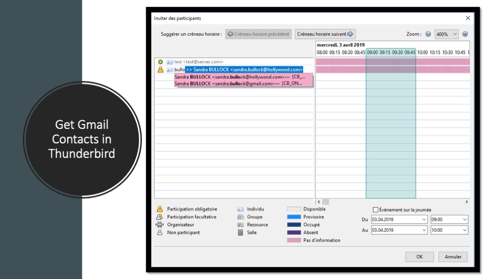Click the zoom out minus icon
Viewport: 496px width, 279px height.
coord(428,34)
